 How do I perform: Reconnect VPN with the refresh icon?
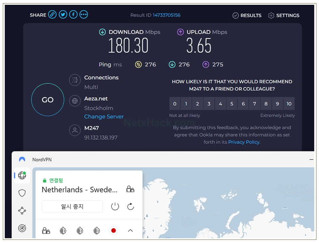130,206
